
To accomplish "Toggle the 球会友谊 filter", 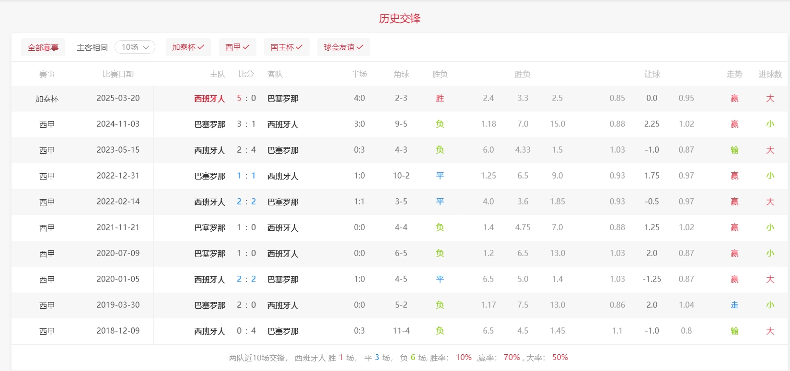I will coord(343,47).
